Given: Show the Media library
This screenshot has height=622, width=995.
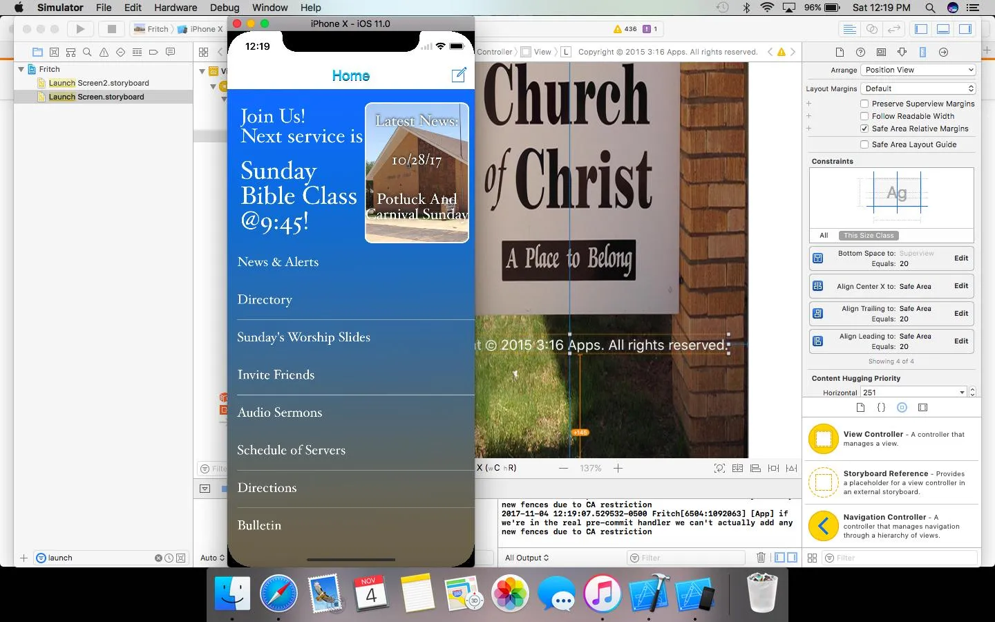Looking at the screenshot, I should click(922, 408).
